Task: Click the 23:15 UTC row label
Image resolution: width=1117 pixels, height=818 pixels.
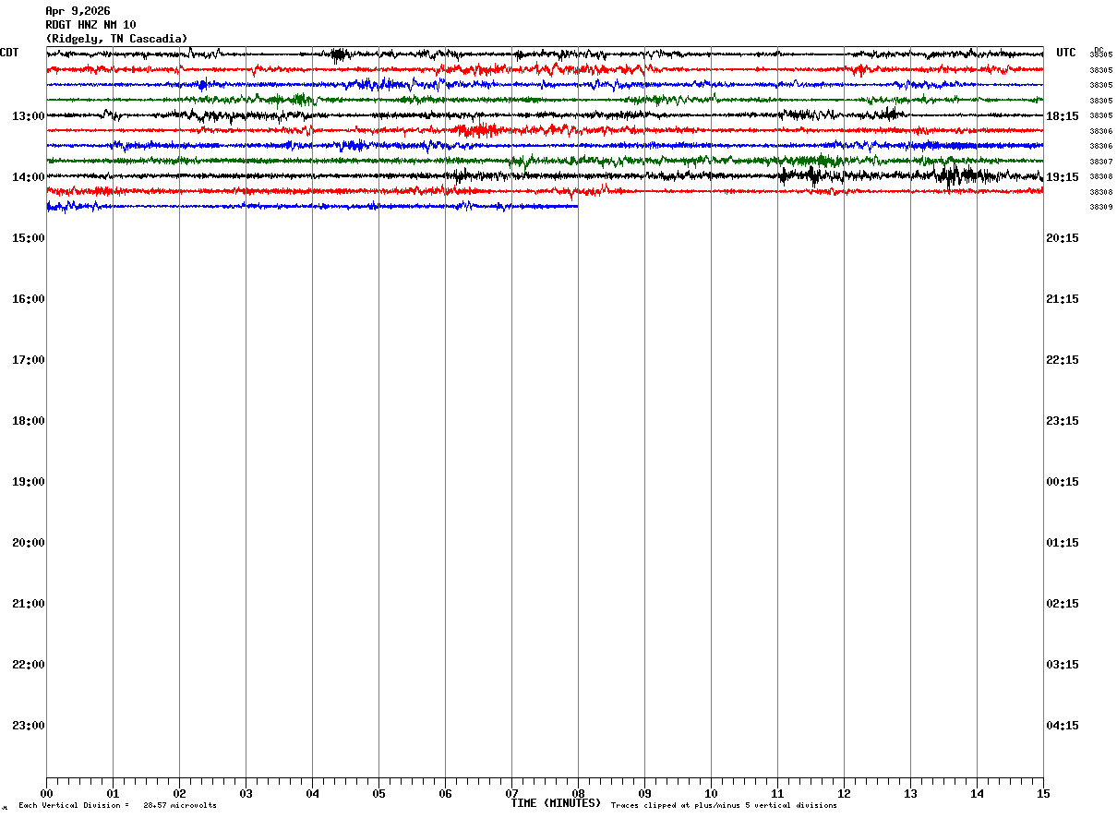Action: pyautogui.click(x=1063, y=420)
